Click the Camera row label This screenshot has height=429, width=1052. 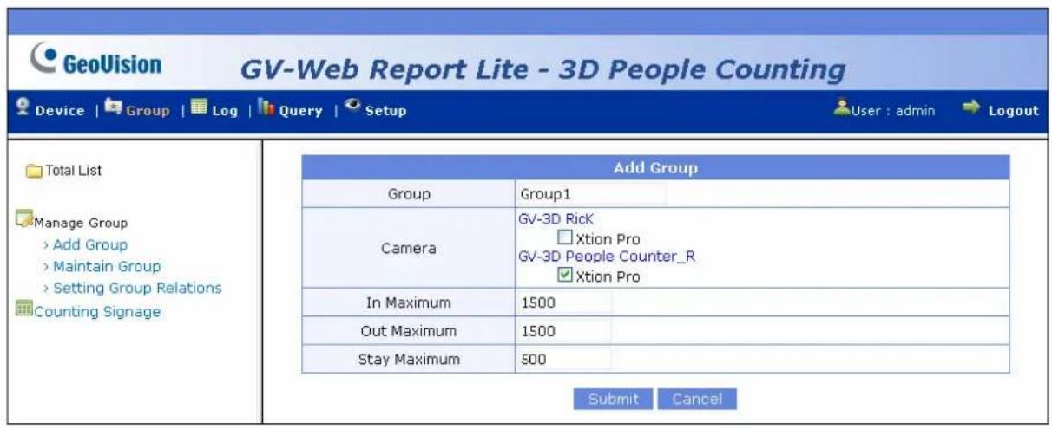click(x=407, y=249)
